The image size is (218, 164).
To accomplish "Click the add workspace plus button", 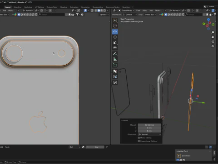I will (133, 7).
